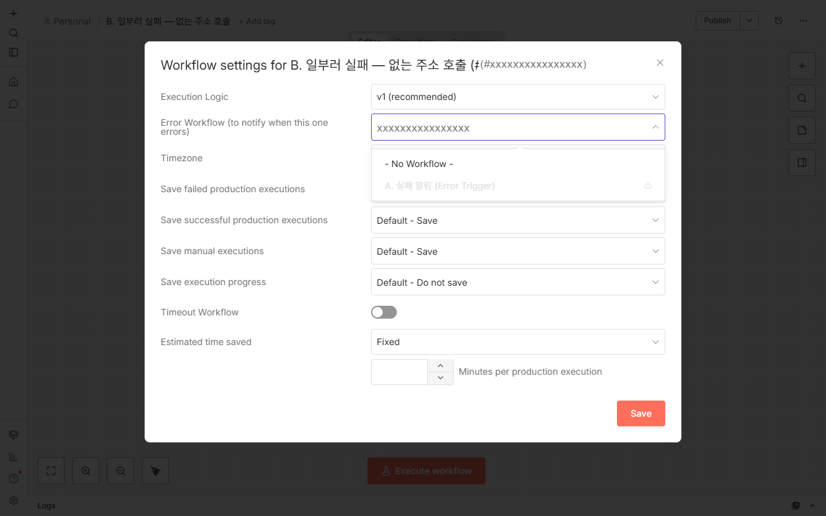
Task: Expand the Logs panel chevron
Action: click(812, 506)
